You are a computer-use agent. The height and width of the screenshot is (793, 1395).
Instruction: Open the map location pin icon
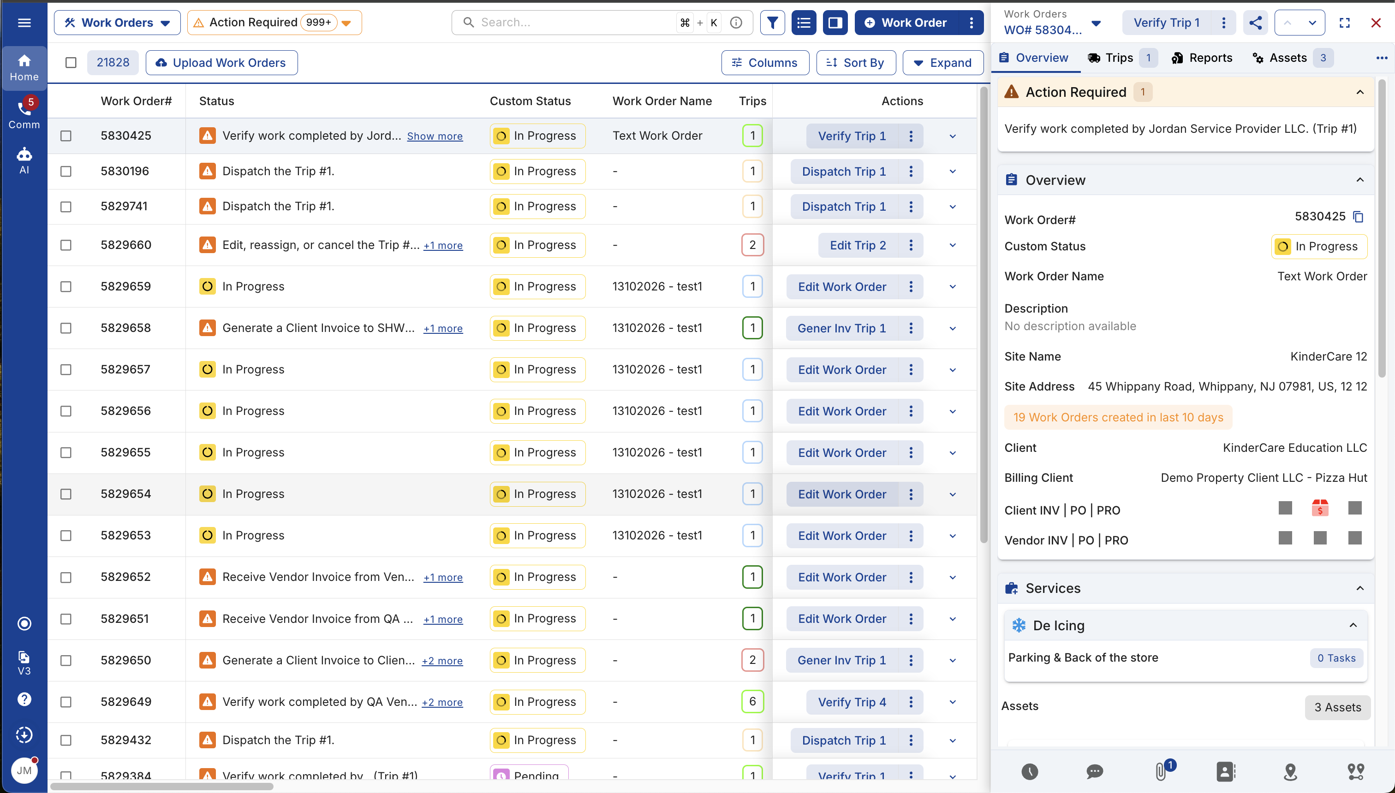click(x=1290, y=771)
